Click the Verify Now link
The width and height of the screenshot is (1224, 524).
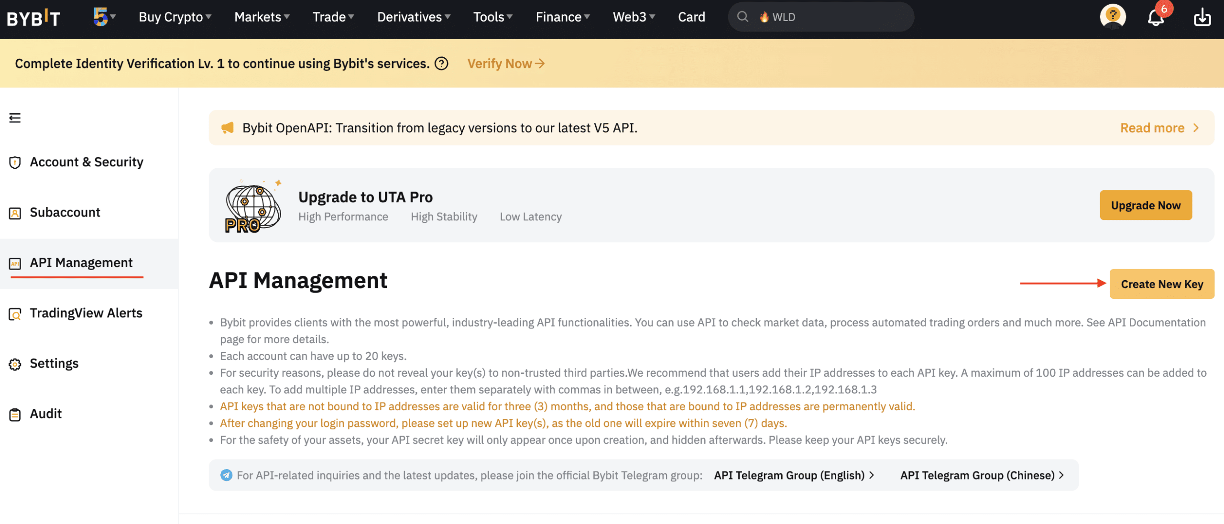(x=506, y=64)
